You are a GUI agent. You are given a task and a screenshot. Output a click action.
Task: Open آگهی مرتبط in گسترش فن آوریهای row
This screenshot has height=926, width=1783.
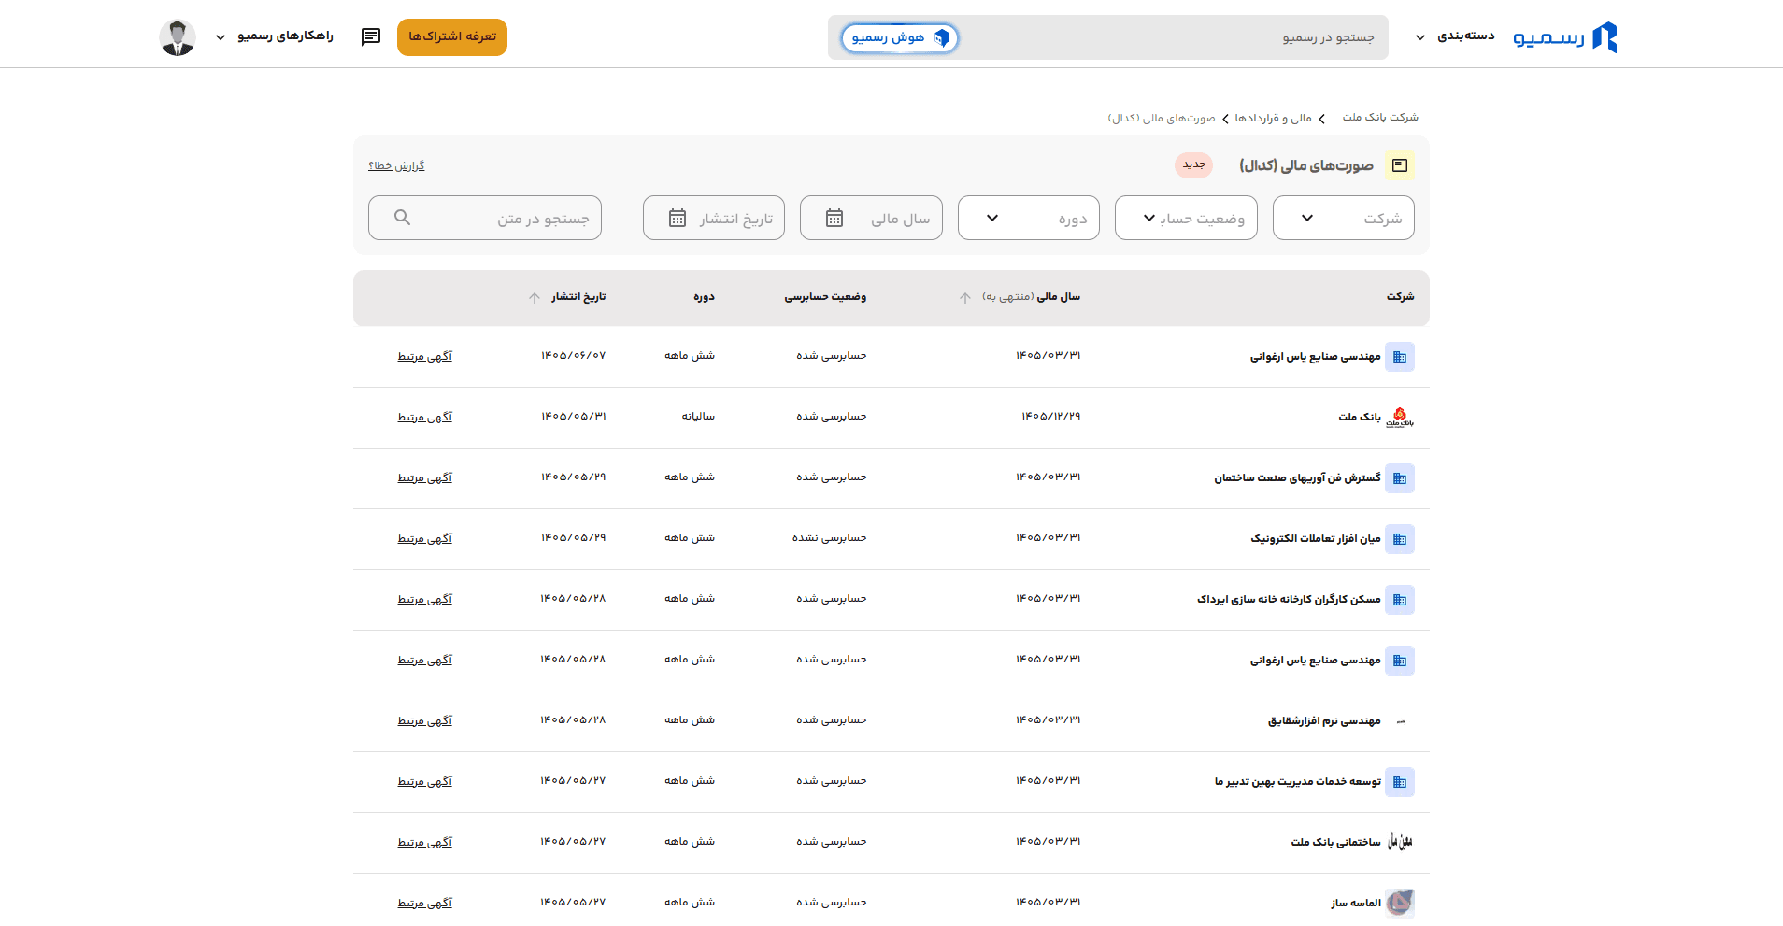coord(424,478)
